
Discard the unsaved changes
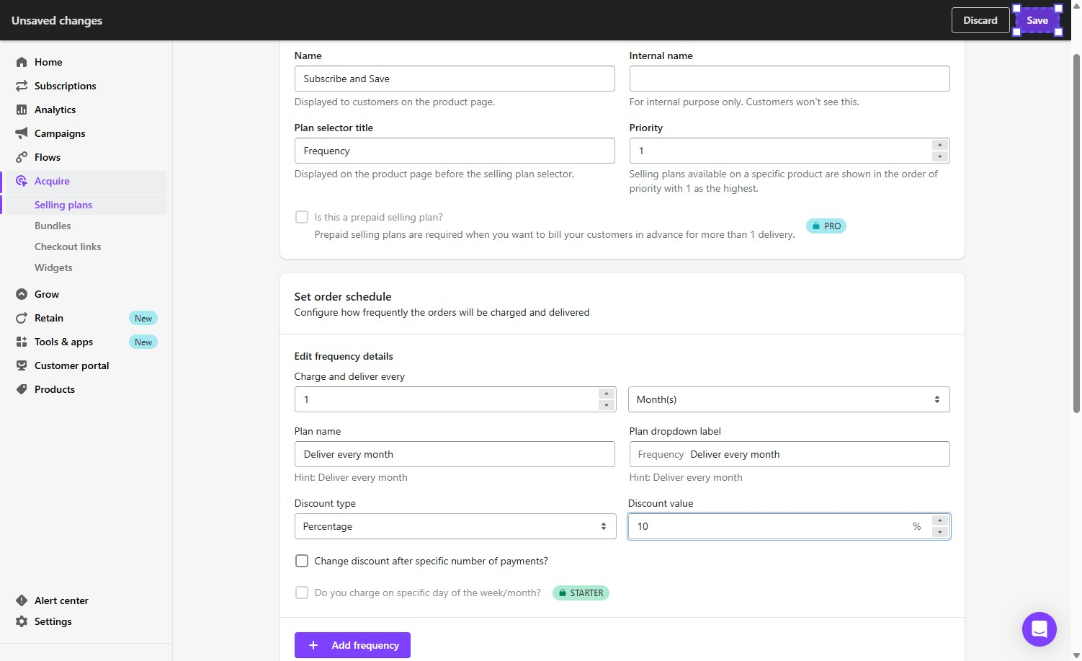coord(980,20)
